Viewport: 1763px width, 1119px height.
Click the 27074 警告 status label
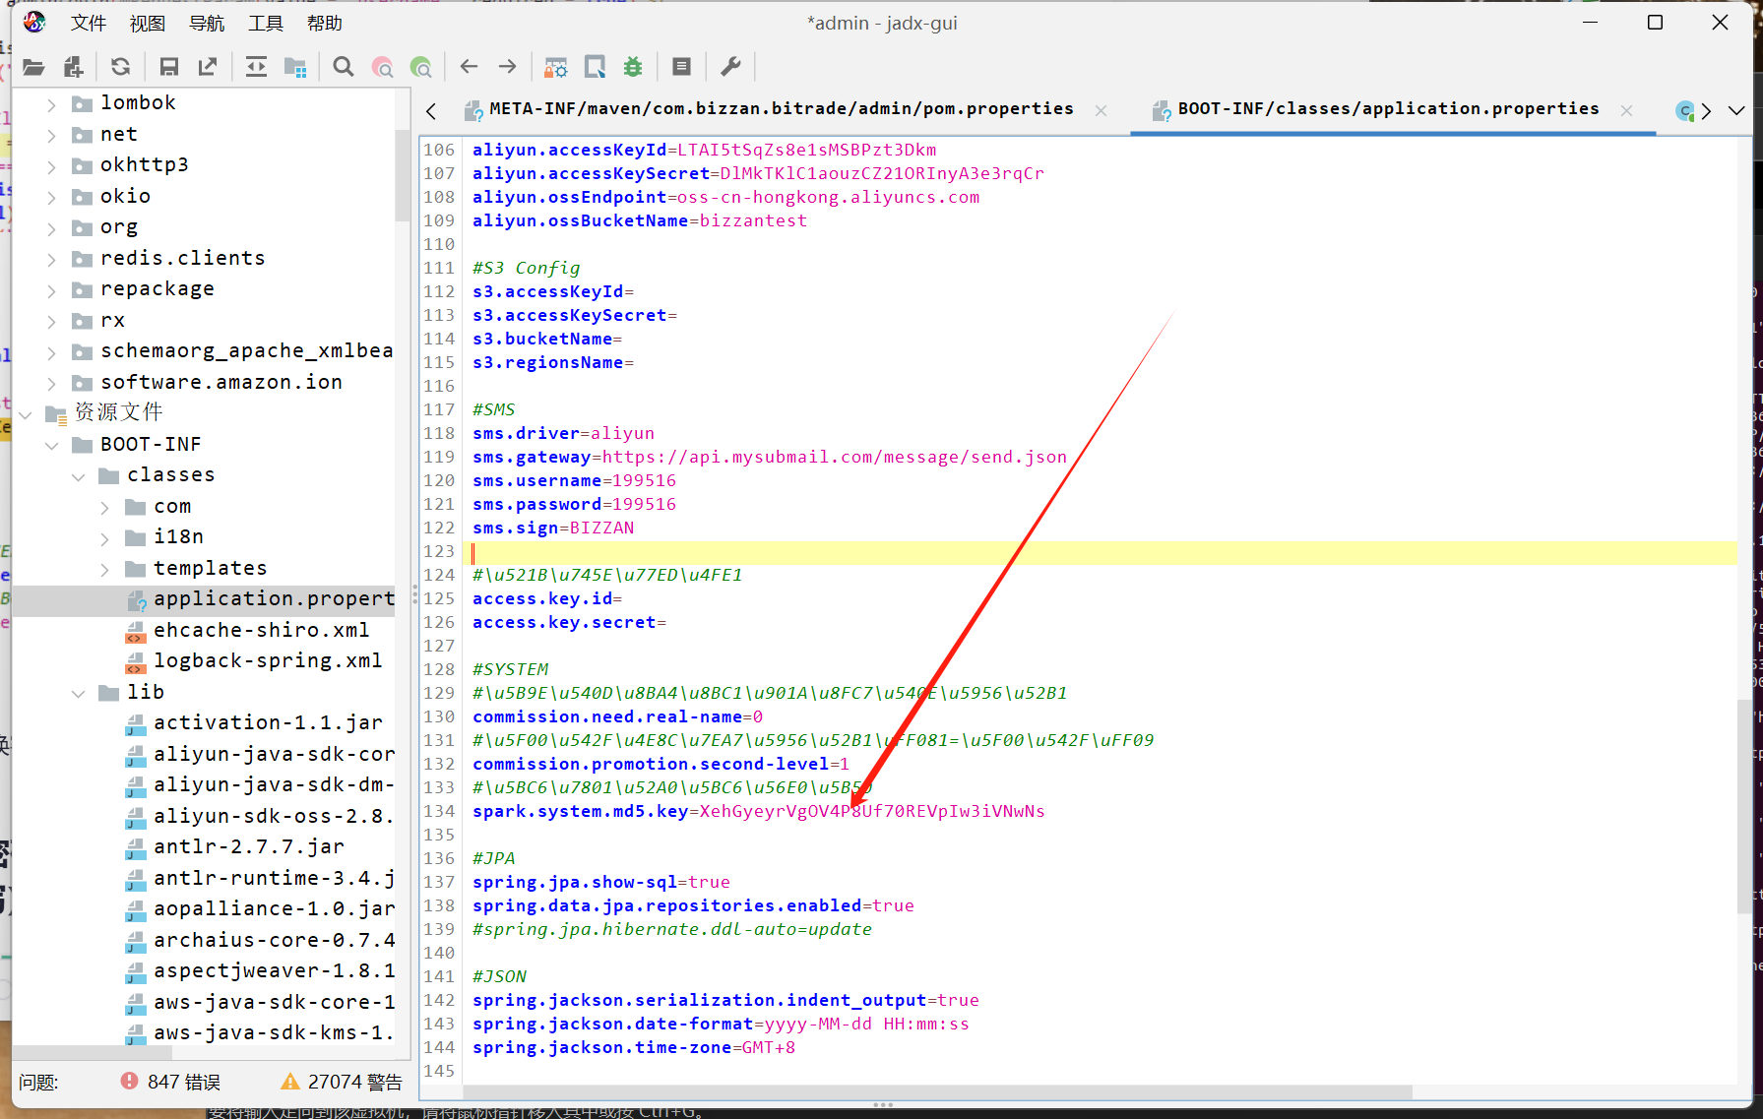355,1083
